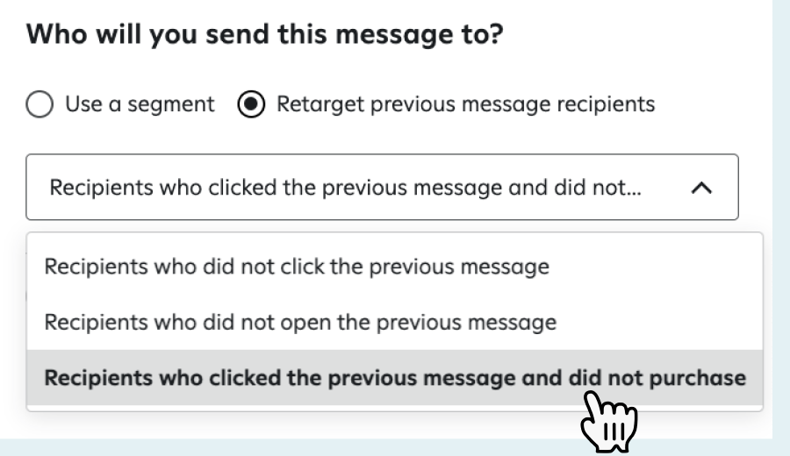
Task: Collapse the dropdown using the up chevron
Action: (x=701, y=188)
